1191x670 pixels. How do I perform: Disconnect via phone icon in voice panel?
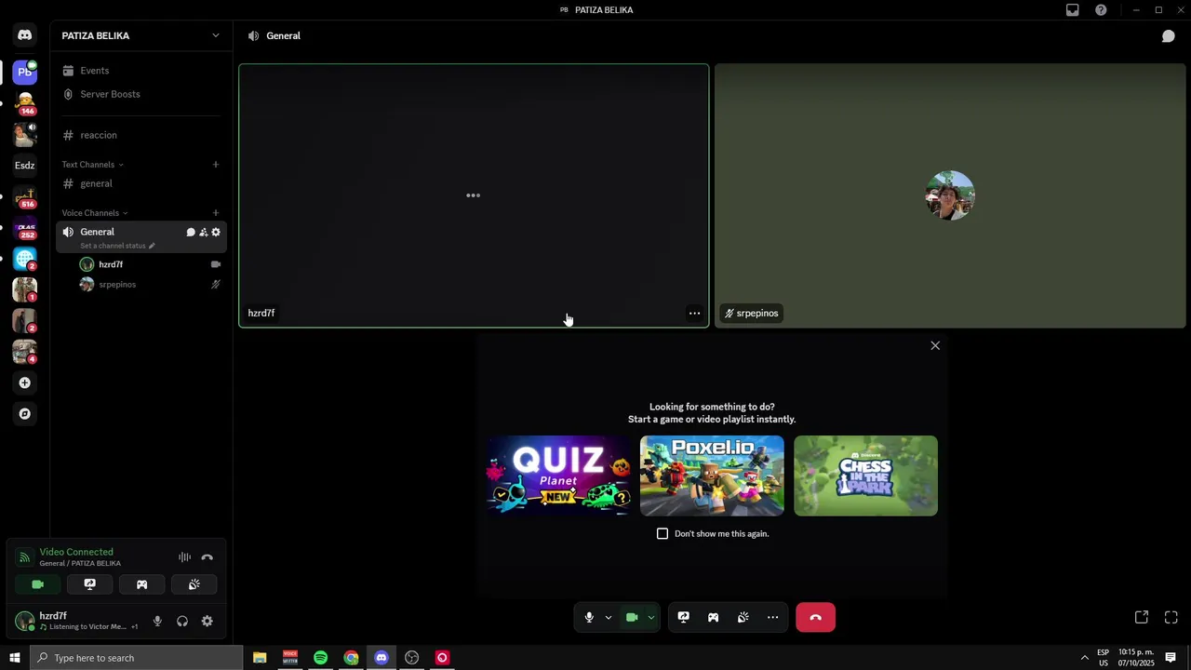pyautogui.click(x=207, y=557)
